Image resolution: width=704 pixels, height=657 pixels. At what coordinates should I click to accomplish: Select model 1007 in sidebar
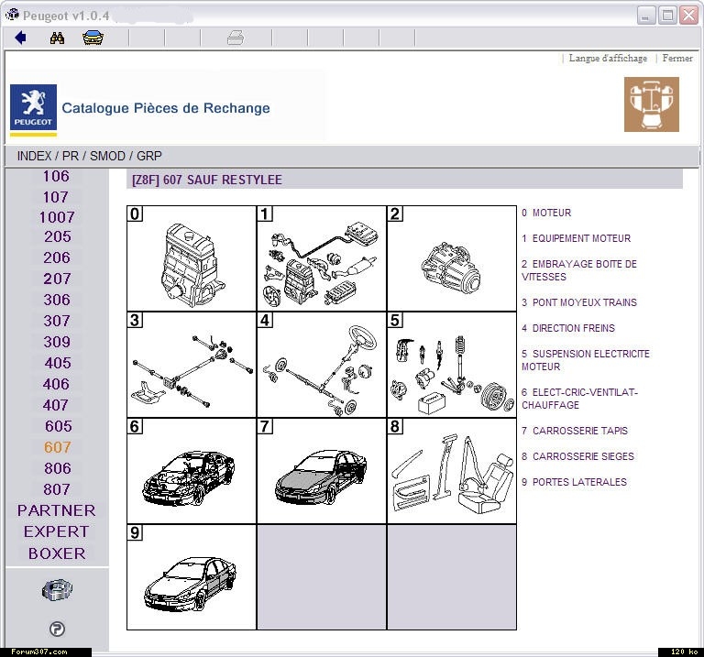tap(57, 217)
